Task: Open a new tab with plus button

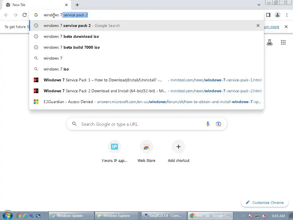Action: click(77, 5)
